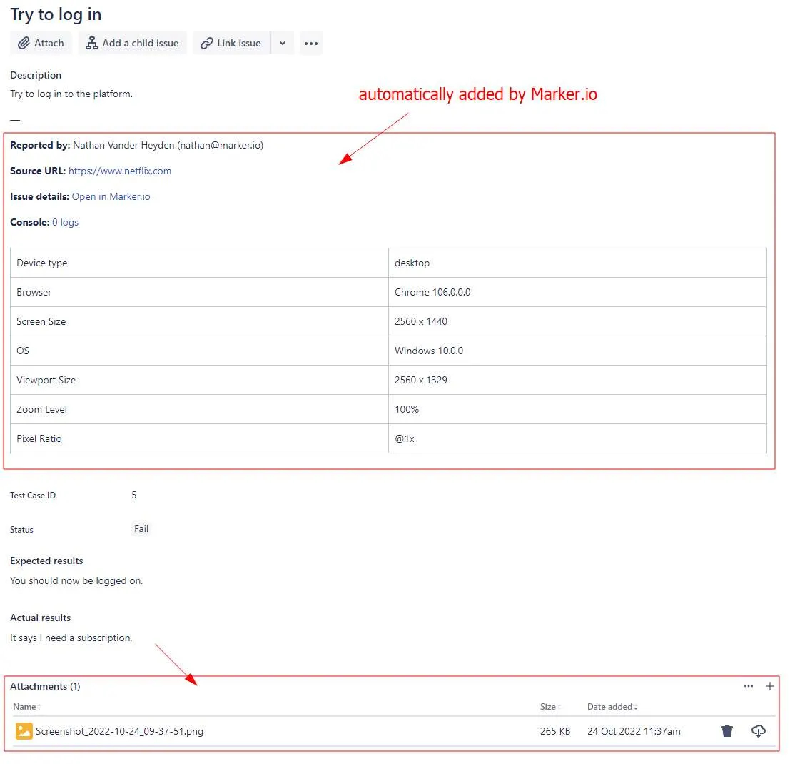Add a new attachment with the plus icon
This screenshot has height=764, width=790.
pos(769,686)
